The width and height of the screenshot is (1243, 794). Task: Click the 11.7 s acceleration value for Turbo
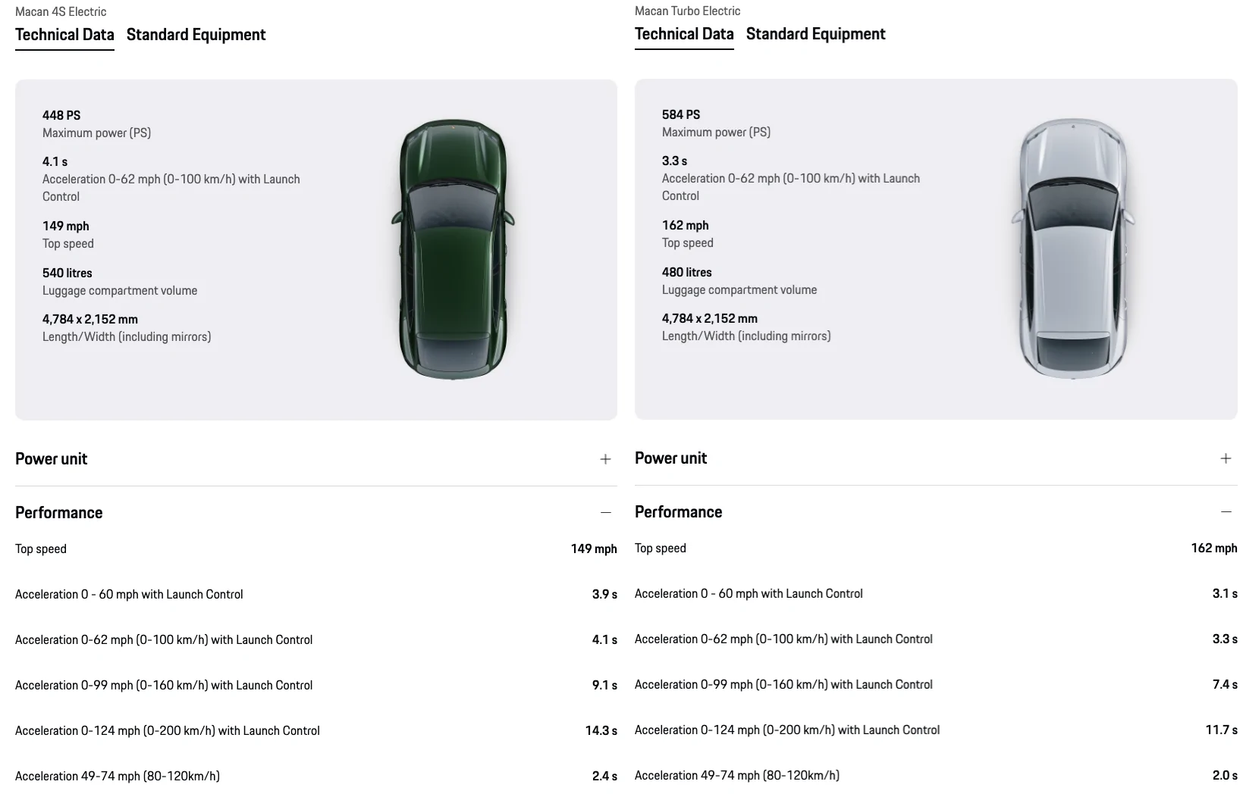click(1221, 730)
